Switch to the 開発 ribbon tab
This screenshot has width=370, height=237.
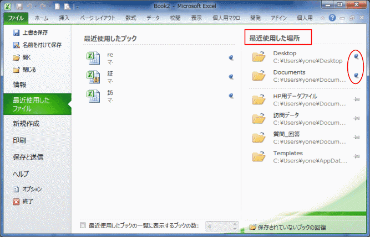[255, 18]
